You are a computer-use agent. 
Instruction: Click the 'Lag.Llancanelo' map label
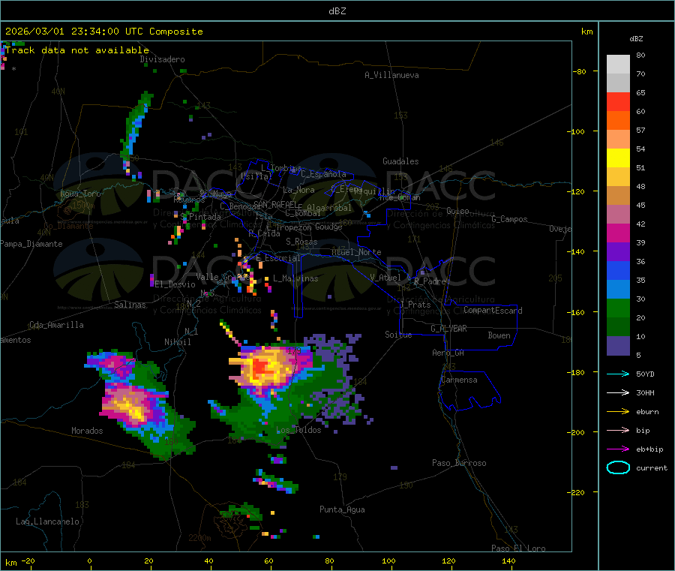(x=47, y=521)
